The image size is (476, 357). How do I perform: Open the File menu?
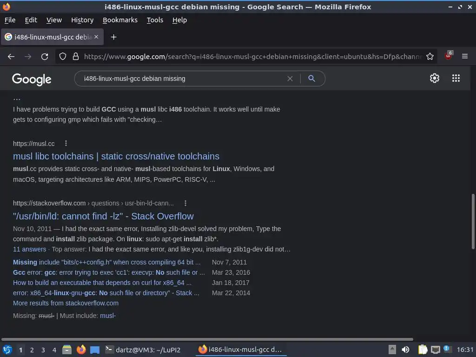point(10,20)
